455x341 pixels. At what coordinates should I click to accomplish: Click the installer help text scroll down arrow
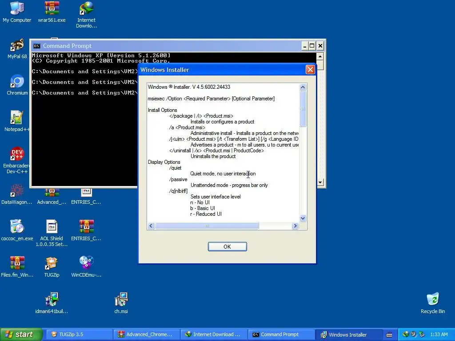(303, 218)
